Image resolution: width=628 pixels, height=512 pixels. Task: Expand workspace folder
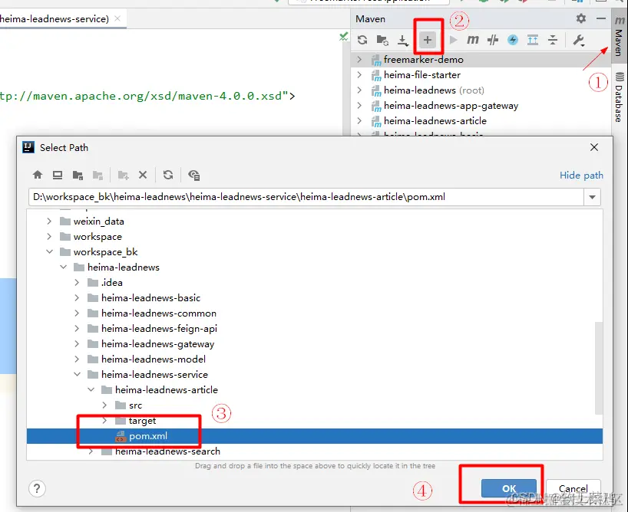tap(49, 236)
